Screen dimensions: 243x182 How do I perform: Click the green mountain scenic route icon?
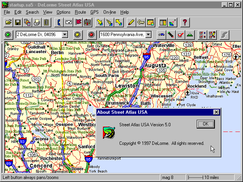[190, 35]
